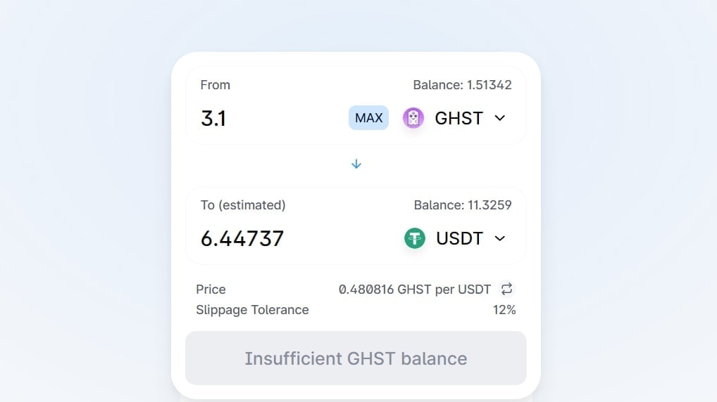The image size is (717, 402).
Task: Click the GHST token ghost icon
Action: (x=413, y=118)
